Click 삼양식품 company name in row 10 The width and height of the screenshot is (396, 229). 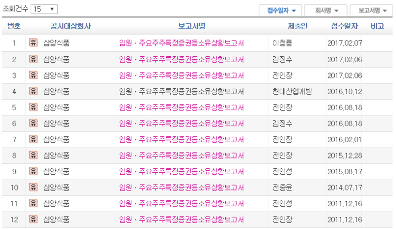tap(56, 188)
